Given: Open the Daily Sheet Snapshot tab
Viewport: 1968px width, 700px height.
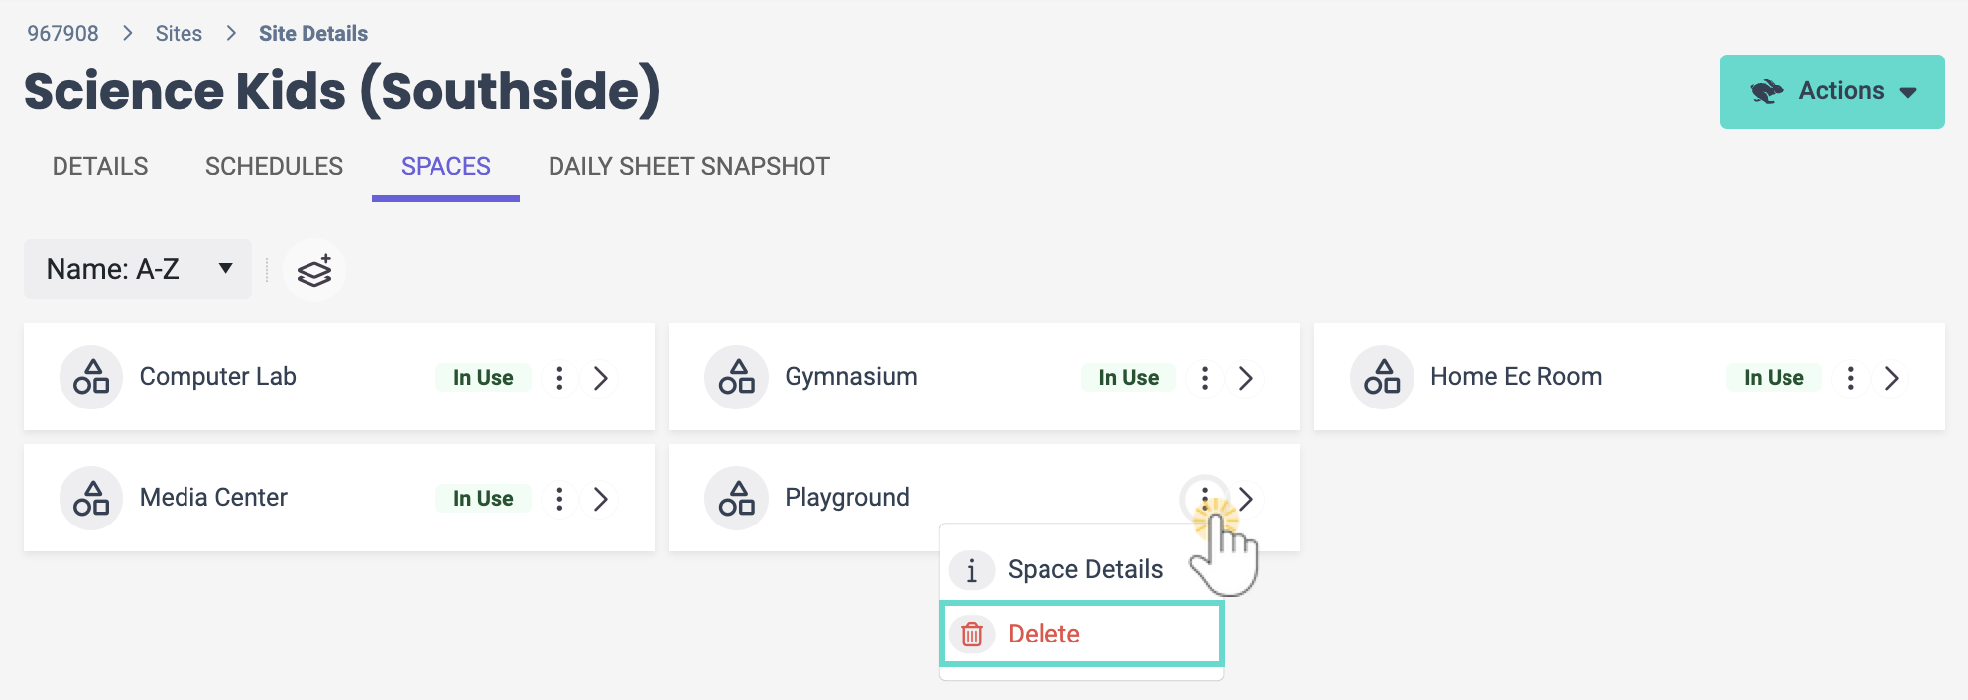Looking at the screenshot, I should click(688, 166).
